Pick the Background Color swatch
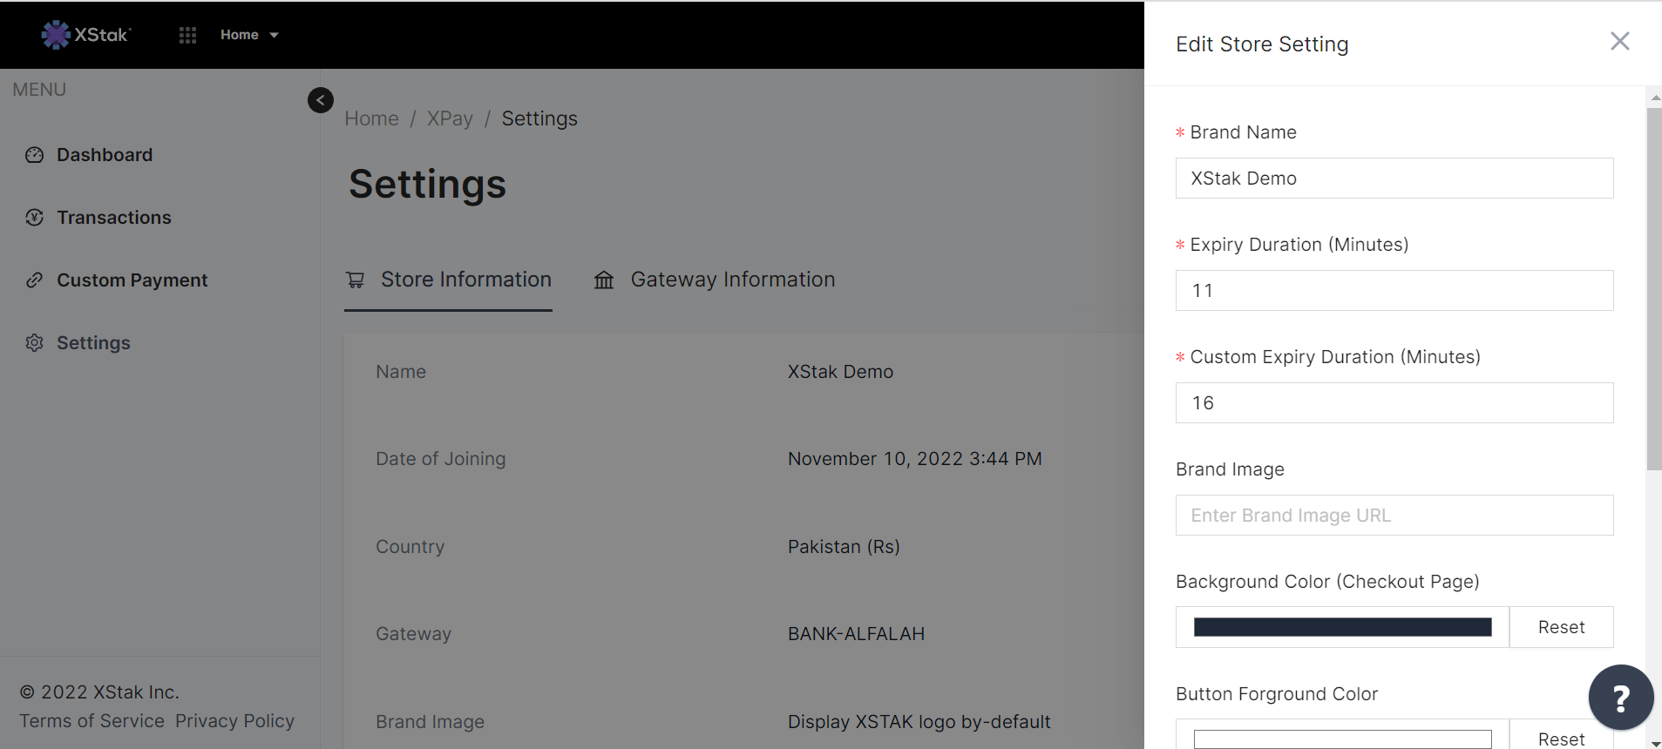The width and height of the screenshot is (1662, 749). [1342, 627]
